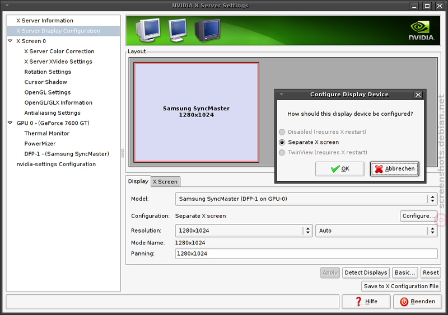
Task: Click the question mark Hilfe icon
Action: click(358, 301)
